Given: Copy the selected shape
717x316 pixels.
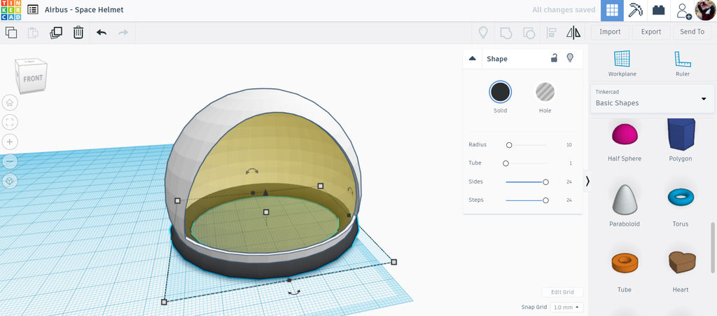Looking at the screenshot, I should [x=11, y=32].
